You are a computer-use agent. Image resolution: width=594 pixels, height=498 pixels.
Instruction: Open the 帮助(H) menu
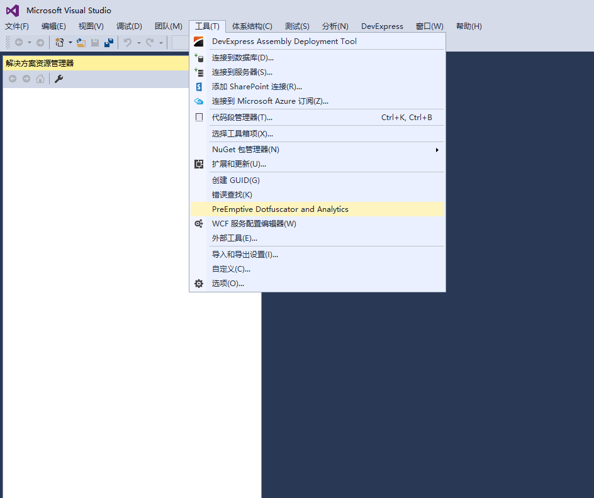pyautogui.click(x=468, y=26)
